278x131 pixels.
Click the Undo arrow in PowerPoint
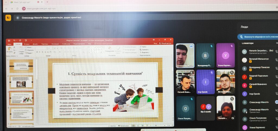tap(14, 40)
